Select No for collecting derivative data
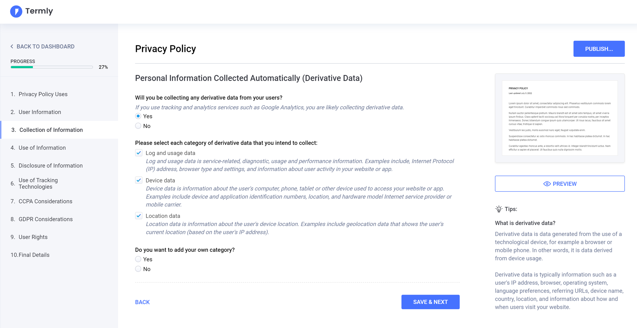Viewport: 637px width, 328px height. (x=138, y=126)
